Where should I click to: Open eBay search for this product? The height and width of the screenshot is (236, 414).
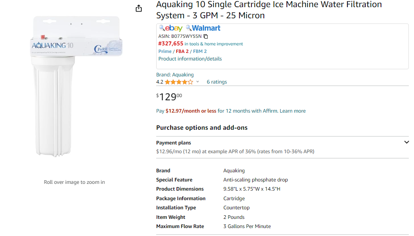click(171, 28)
